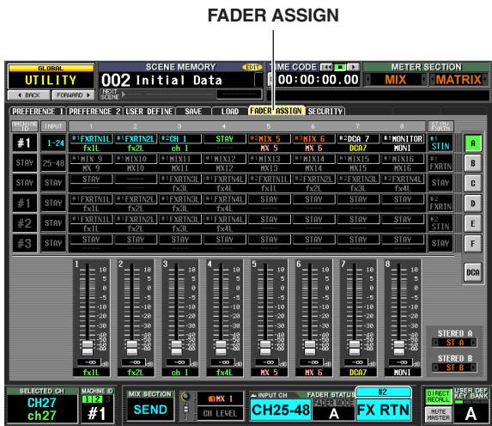Image resolution: width=492 pixels, height=426 pixels.
Task: Open bank A fader 7 DCA 7 assignment
Action: click(358, 139)
